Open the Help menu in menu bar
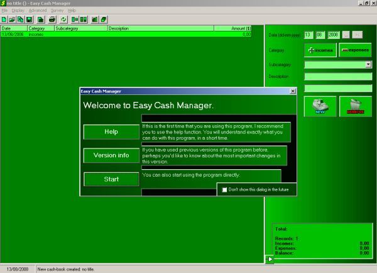This screenshot has width=377, height=273. [x=72, y=10]
